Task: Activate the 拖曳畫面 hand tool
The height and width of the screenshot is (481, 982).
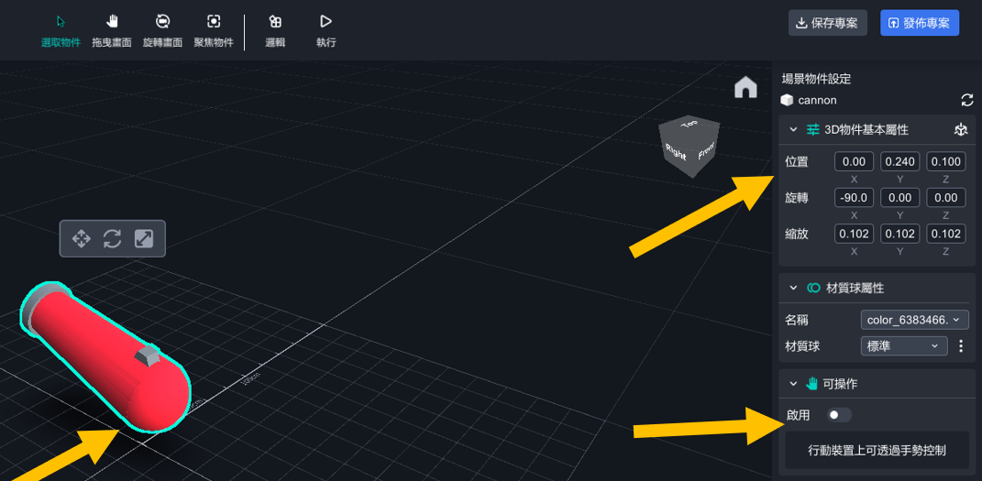Action: tap(112, 30)
